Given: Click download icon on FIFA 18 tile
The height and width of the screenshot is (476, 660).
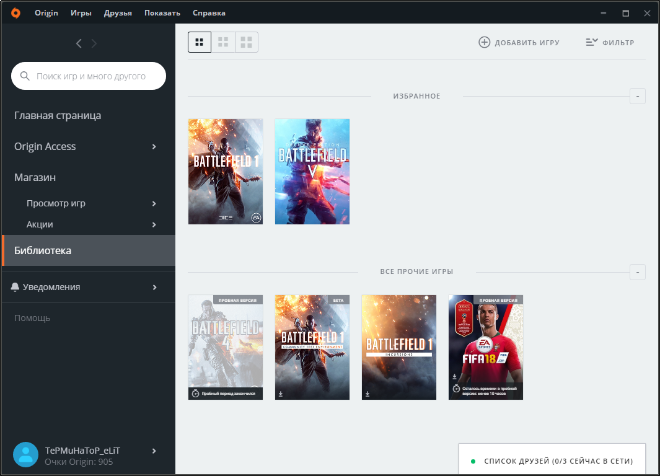Looking at the screenshot, I should (455, 377).
